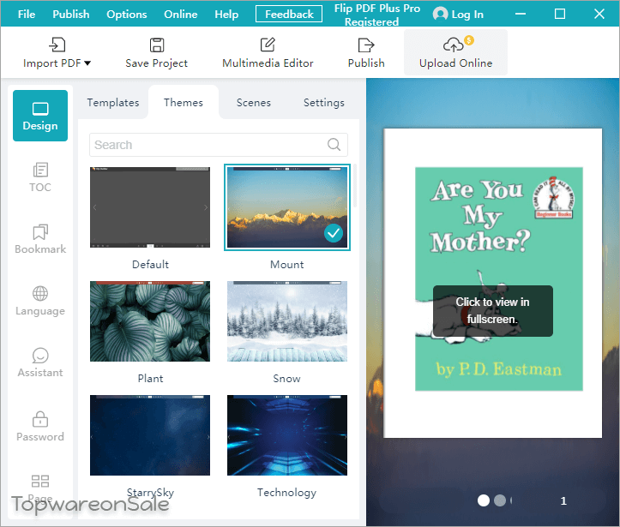Click the Technology theme name label
This screenshot has width=620, height=527.
[x=287, y=492]
